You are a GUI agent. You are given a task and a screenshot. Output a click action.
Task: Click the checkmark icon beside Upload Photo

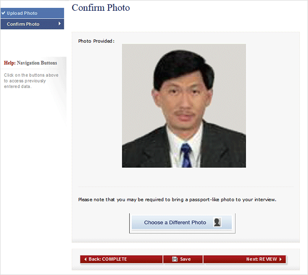tap(3, 13)
